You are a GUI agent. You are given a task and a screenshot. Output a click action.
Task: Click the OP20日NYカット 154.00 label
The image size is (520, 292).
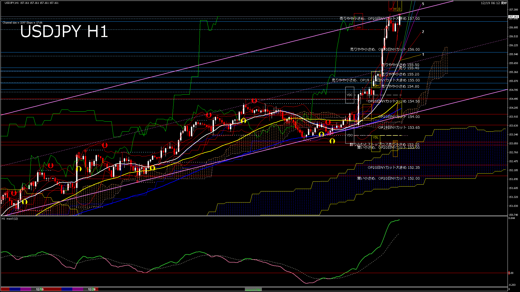click(399, 117)
